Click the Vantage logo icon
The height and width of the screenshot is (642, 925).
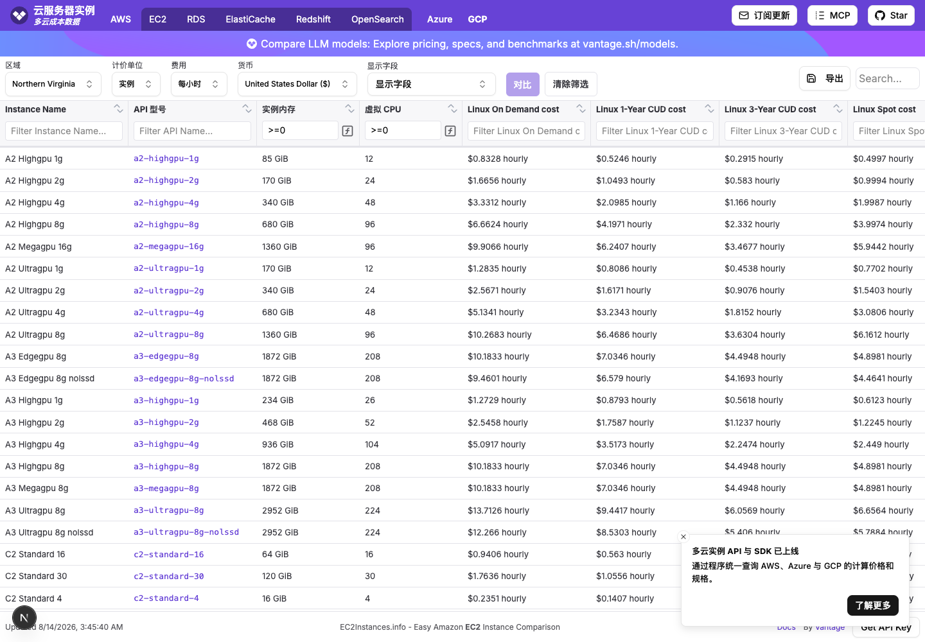point(19,15)
